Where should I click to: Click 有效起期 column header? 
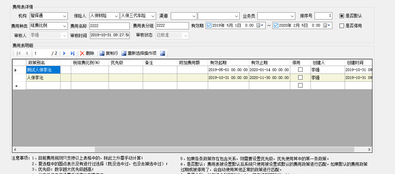pyautogui.click(x=229, y=63)
